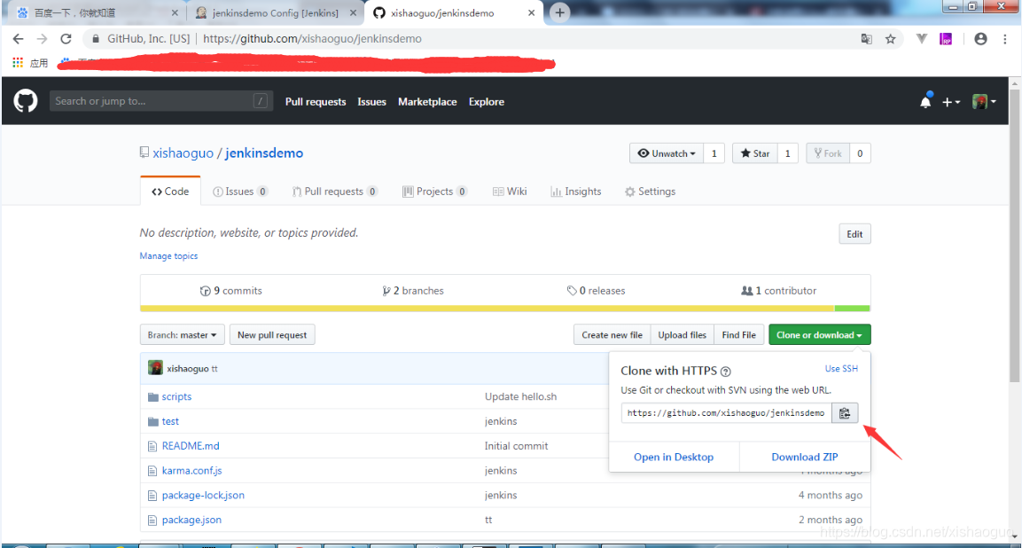1022x548 pixels.
Task: Go to Explore
Action: [x=487, y=102]
